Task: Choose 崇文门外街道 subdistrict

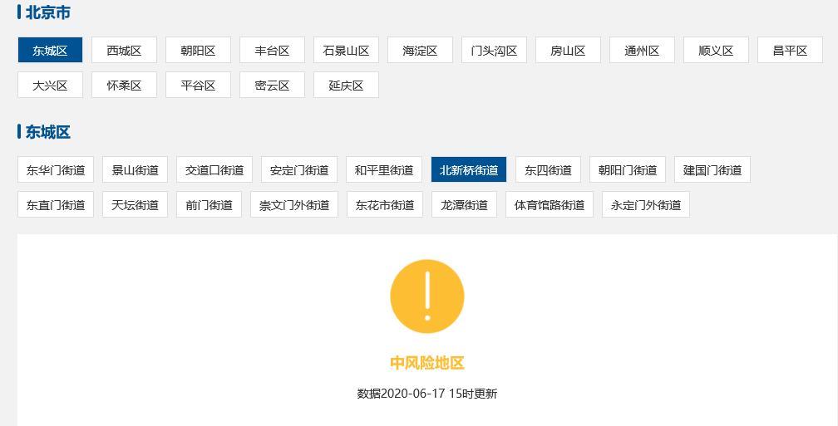Action: (294, 204)
